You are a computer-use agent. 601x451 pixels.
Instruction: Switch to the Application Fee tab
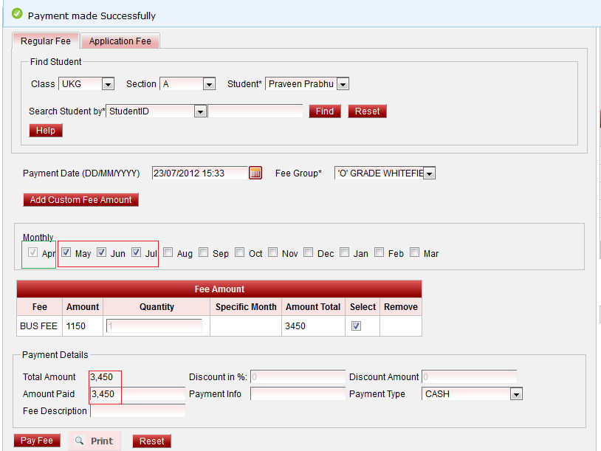coord(120,41)
